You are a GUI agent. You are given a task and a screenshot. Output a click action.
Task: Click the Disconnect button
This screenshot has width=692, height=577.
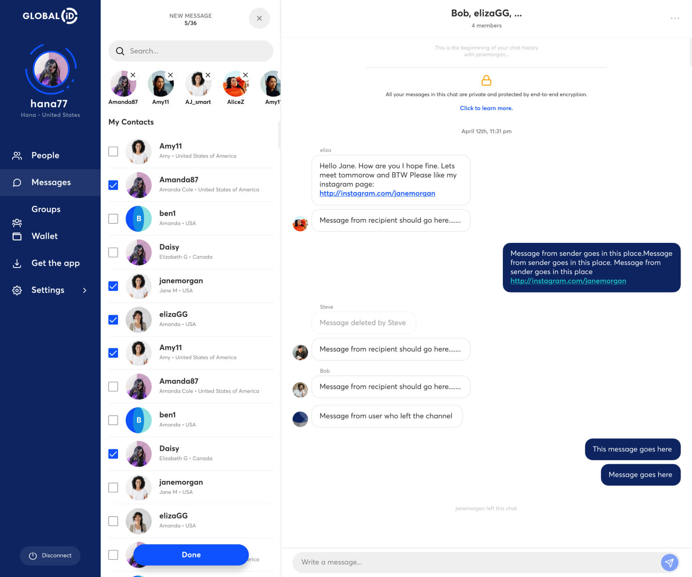[x=50, y=556]
